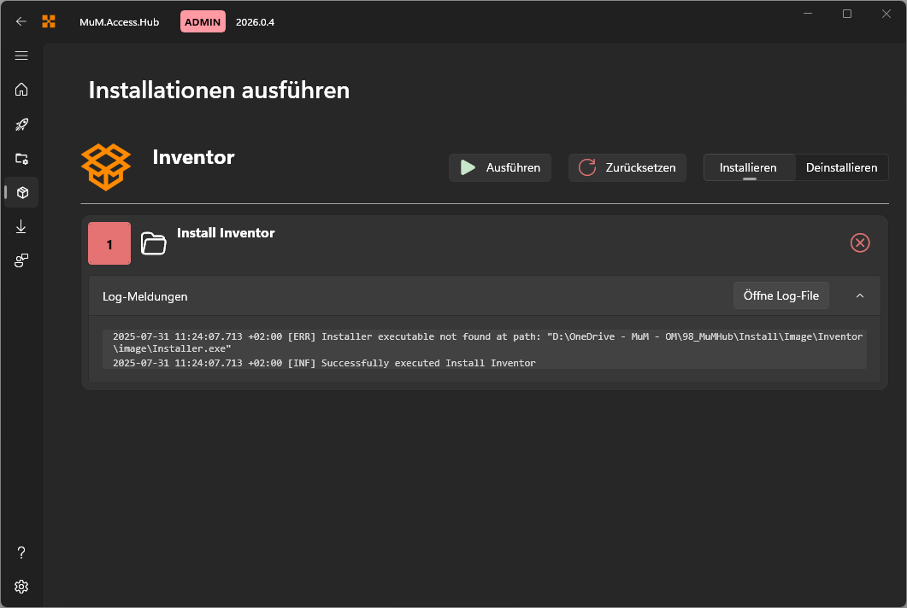Switch to the Installieren tab
907x608 pixels.
coord(748,167)
